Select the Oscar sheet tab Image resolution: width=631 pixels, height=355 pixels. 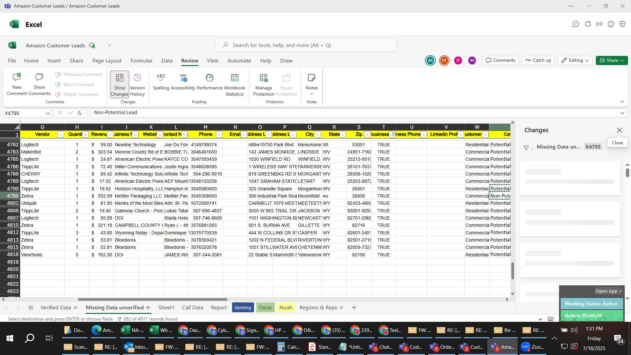[x=265, y=308]
